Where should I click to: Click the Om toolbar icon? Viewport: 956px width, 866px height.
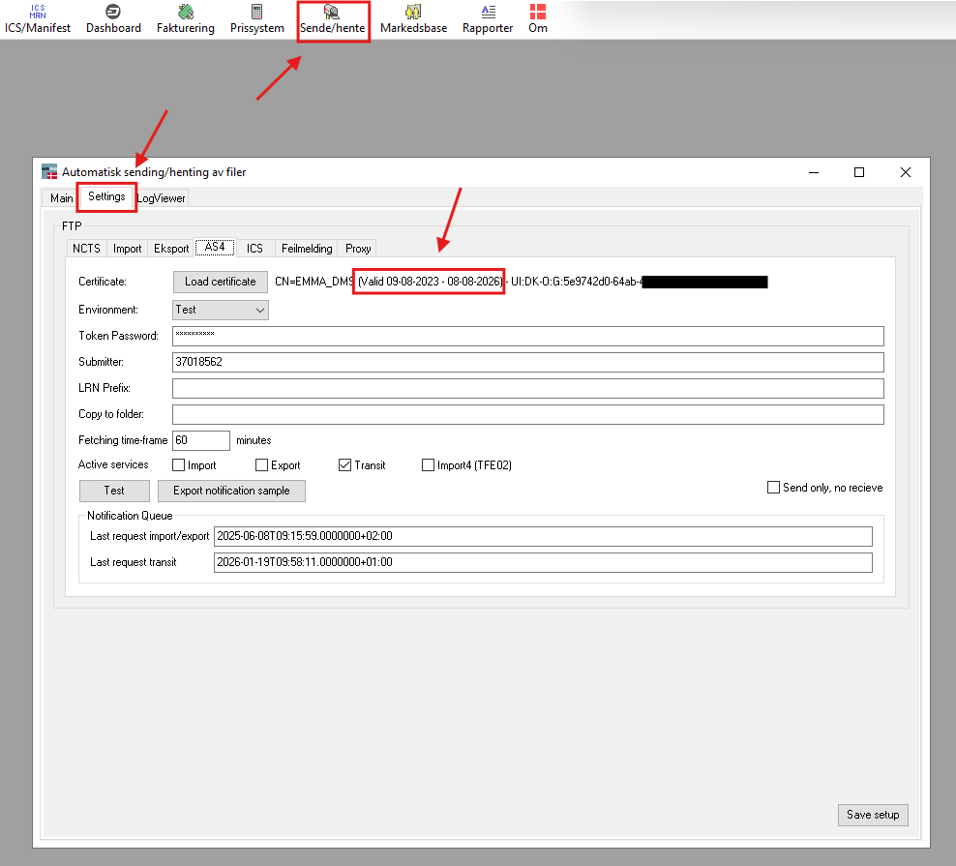point(538,18)
